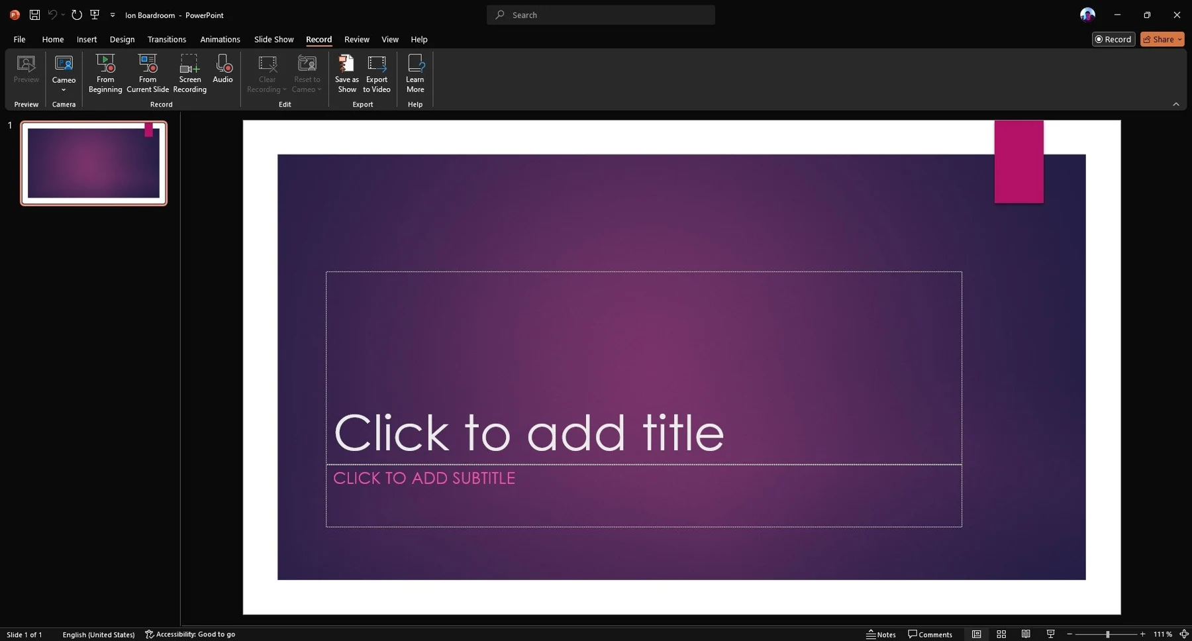Switch to Slide Sorter view

tap(1001, 634)
